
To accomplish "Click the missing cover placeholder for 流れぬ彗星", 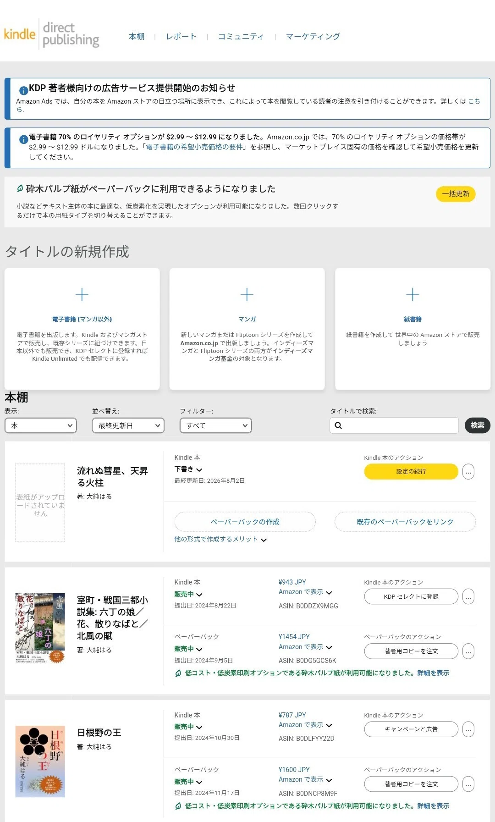I will (x=40, y=502).
